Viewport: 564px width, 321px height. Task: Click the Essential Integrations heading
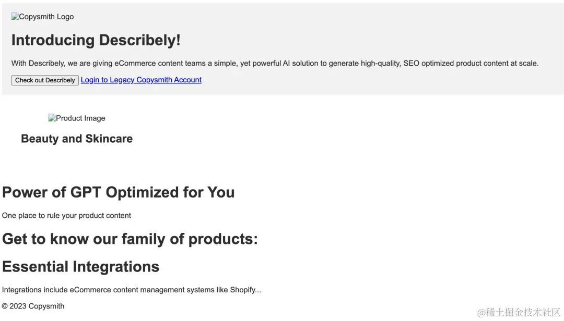[x=80, y=266]
